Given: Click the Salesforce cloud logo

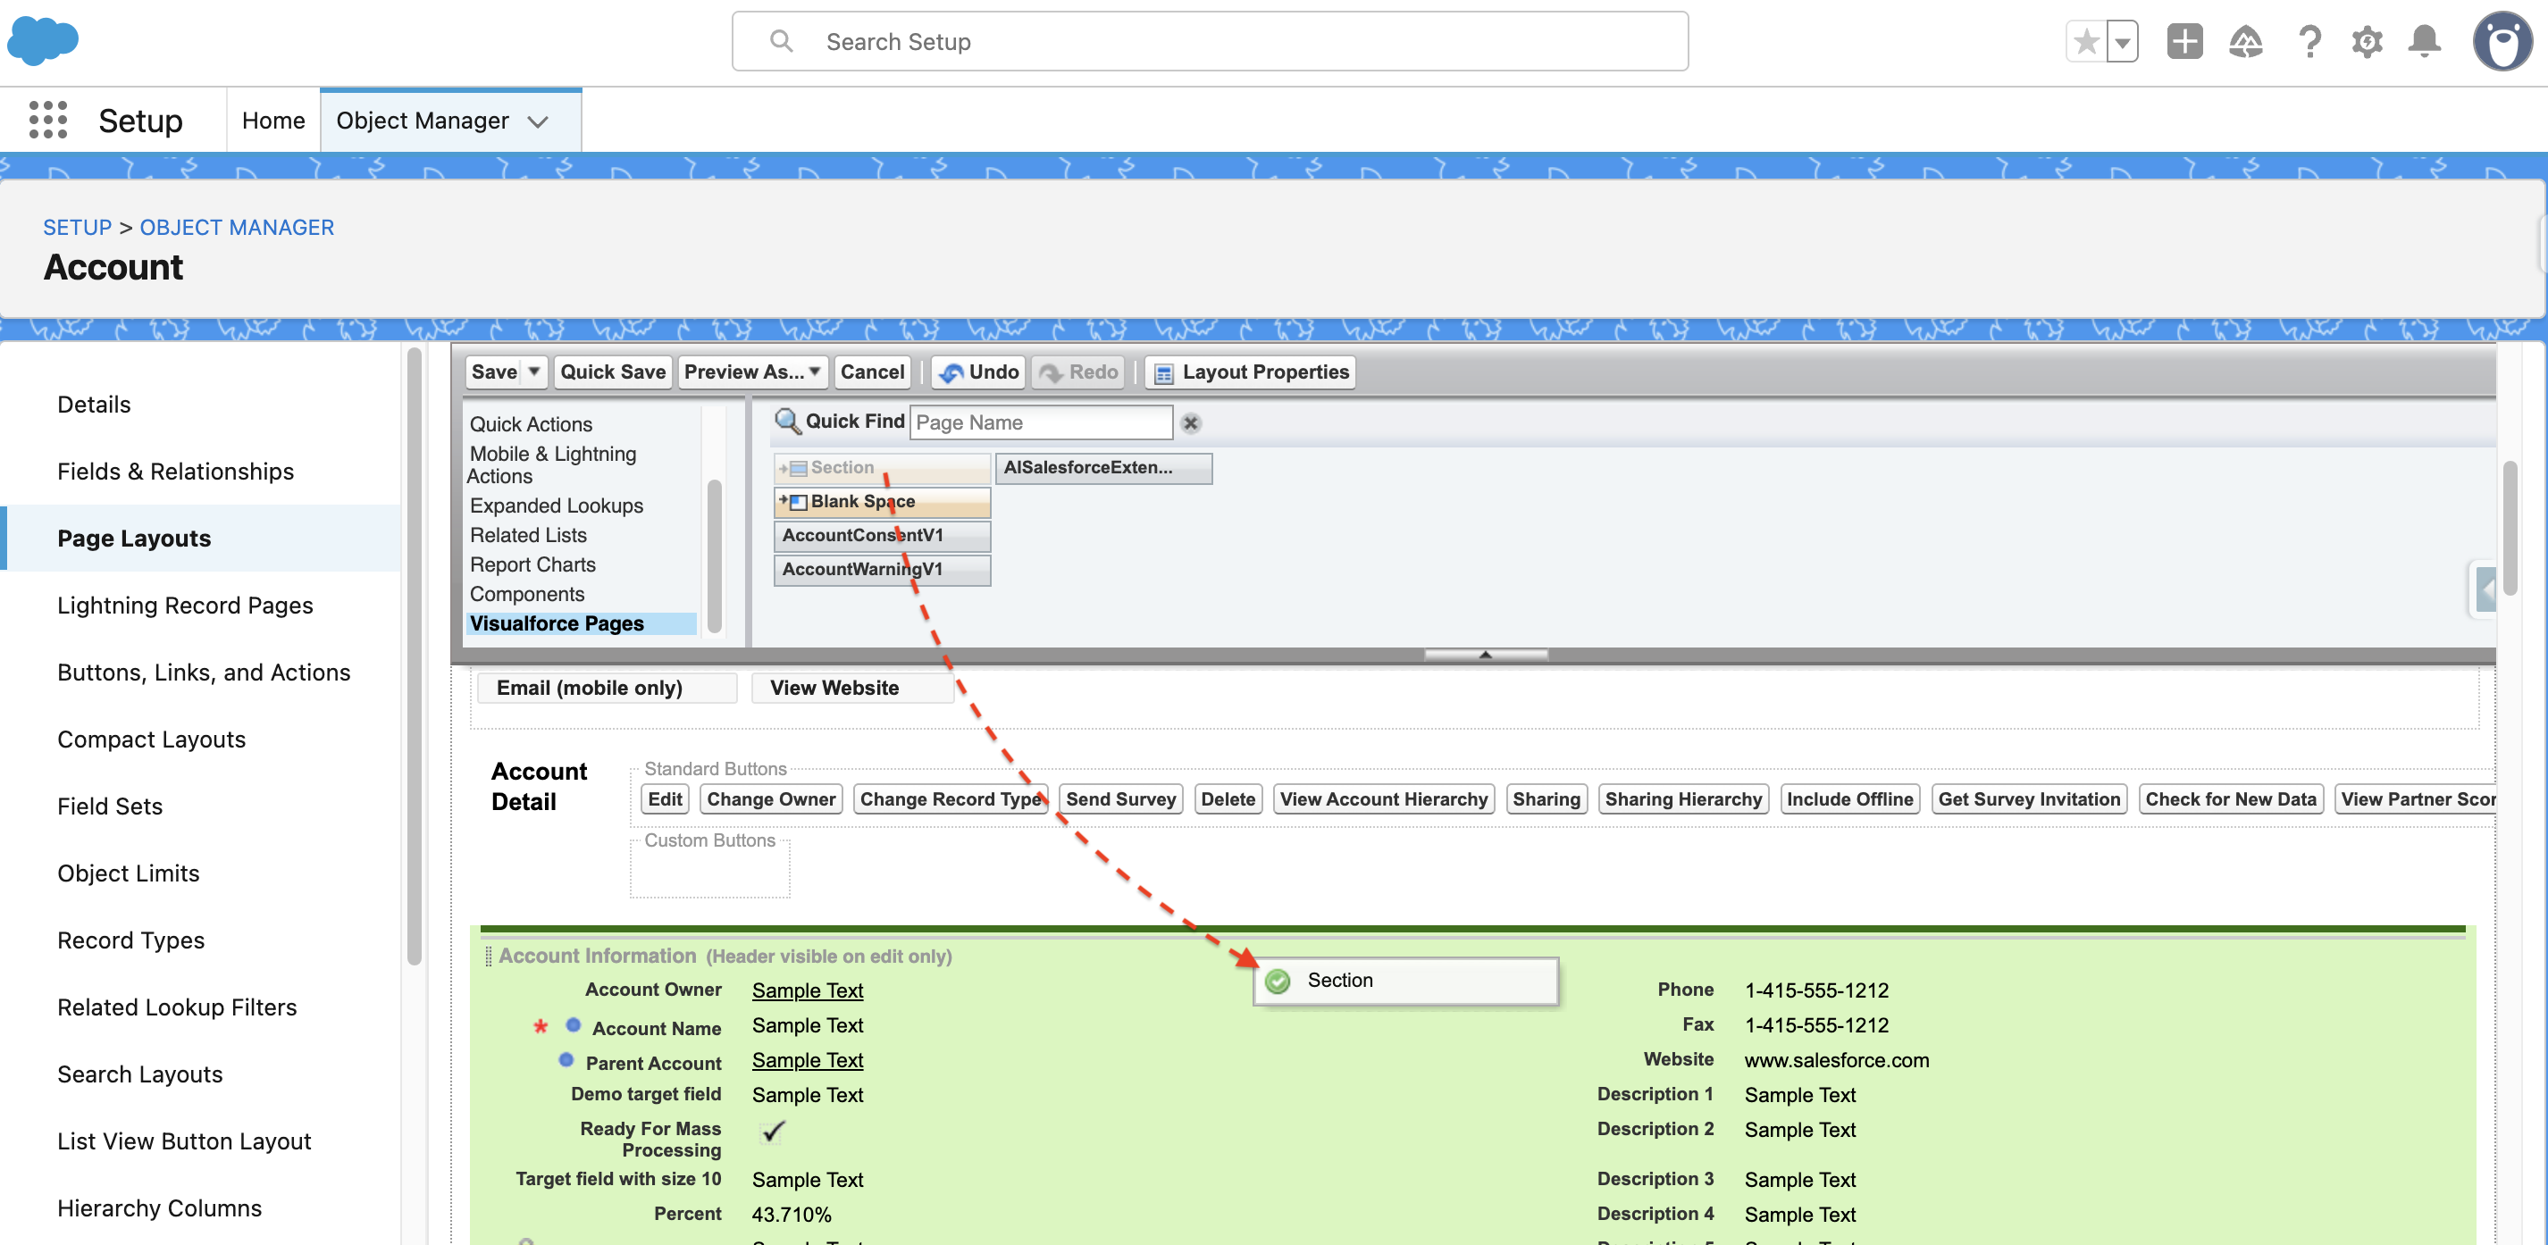Looking at the screenshot, I should pyautogui.click(x=43, y=40).
